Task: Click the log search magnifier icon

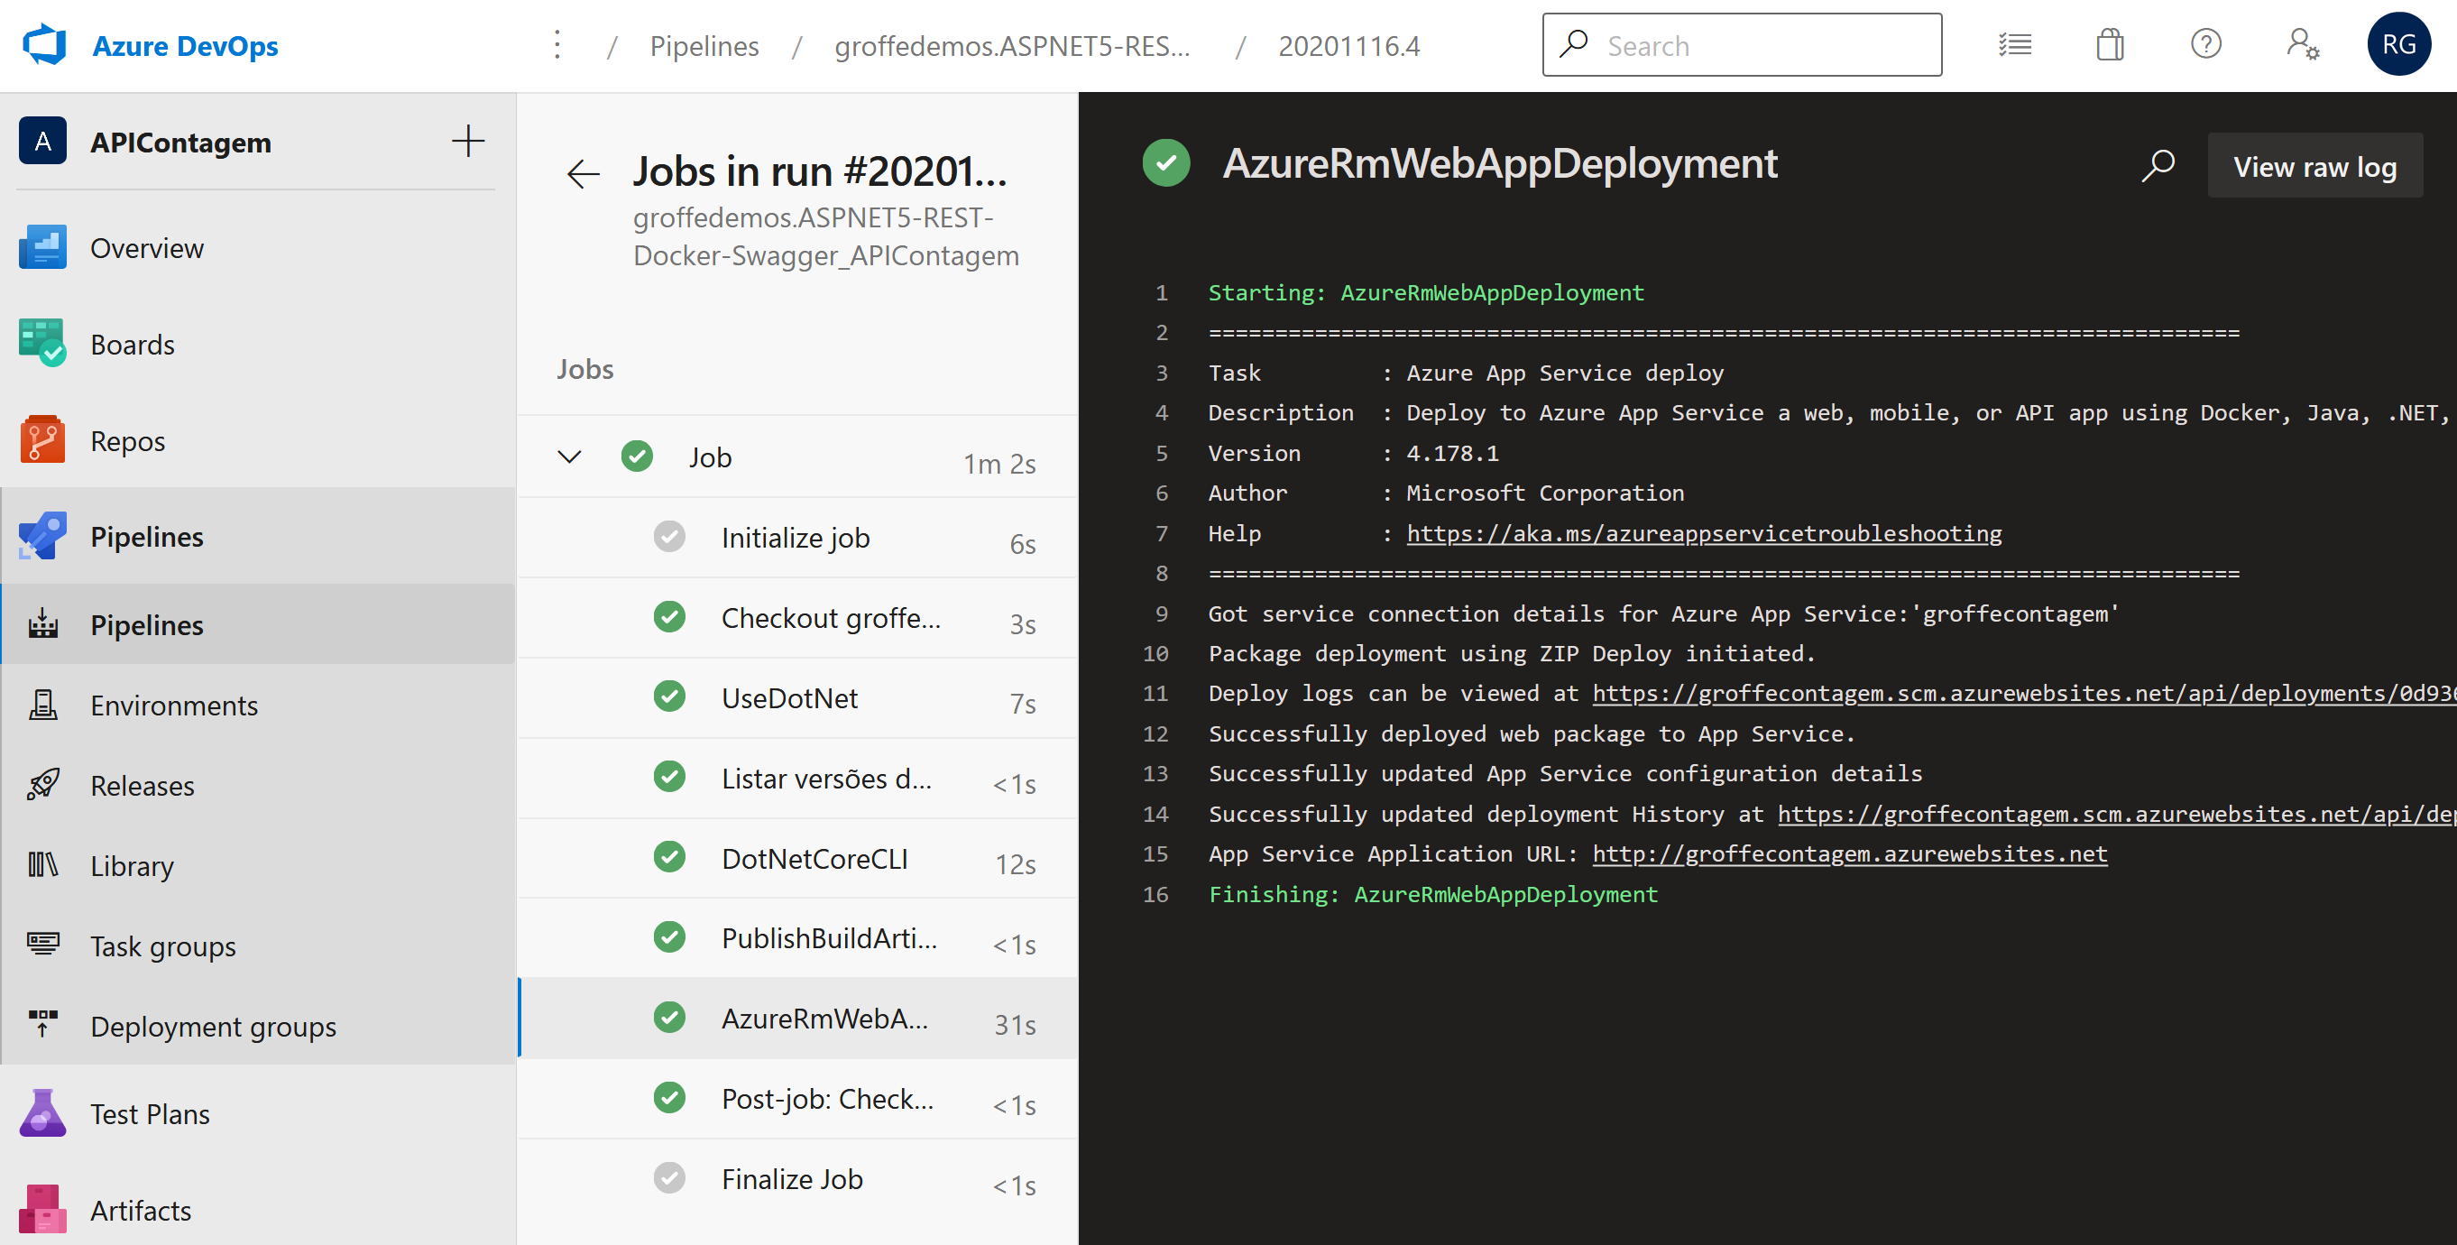Action: (x=2158, y=166)
